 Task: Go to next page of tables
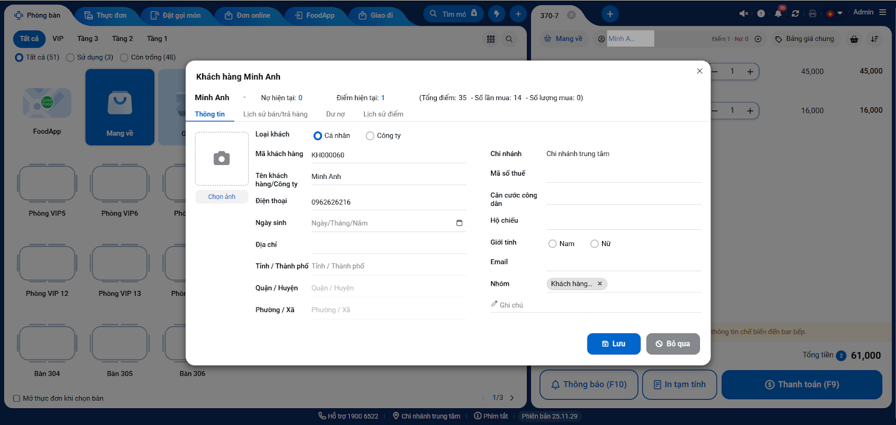(x=512, y=398)
